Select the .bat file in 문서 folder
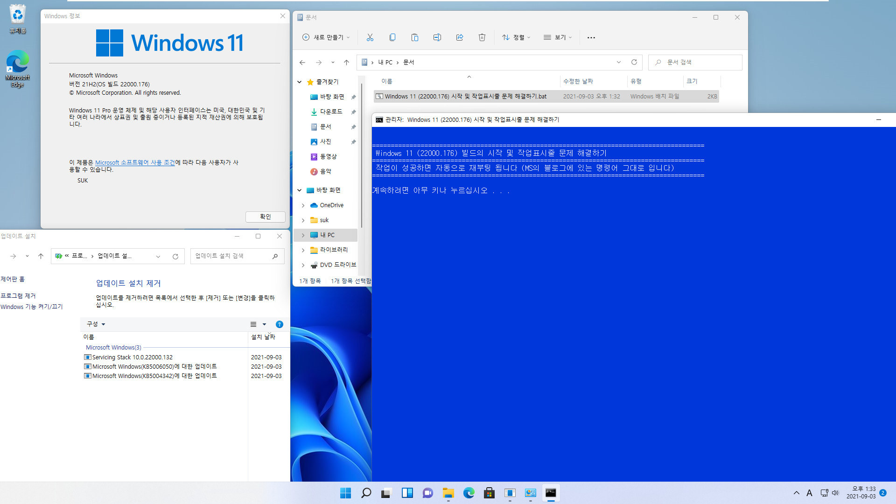Screen dimensions: 896x504 pos(546,97)
